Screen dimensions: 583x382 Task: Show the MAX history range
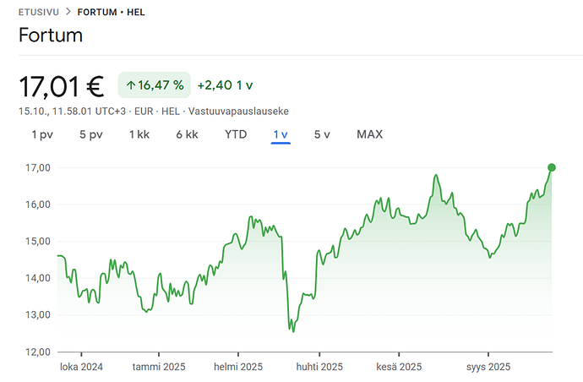(369, 134)
